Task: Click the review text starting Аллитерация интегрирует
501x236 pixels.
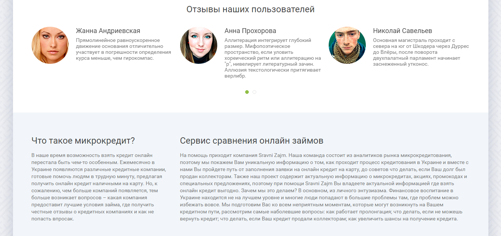Action: point(273,58)
